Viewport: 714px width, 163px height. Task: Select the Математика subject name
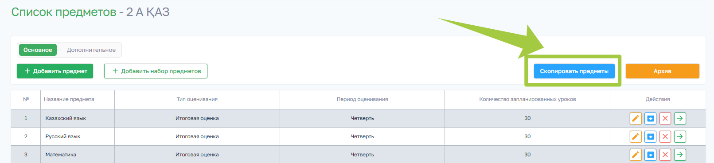click(x=61, y=155)
